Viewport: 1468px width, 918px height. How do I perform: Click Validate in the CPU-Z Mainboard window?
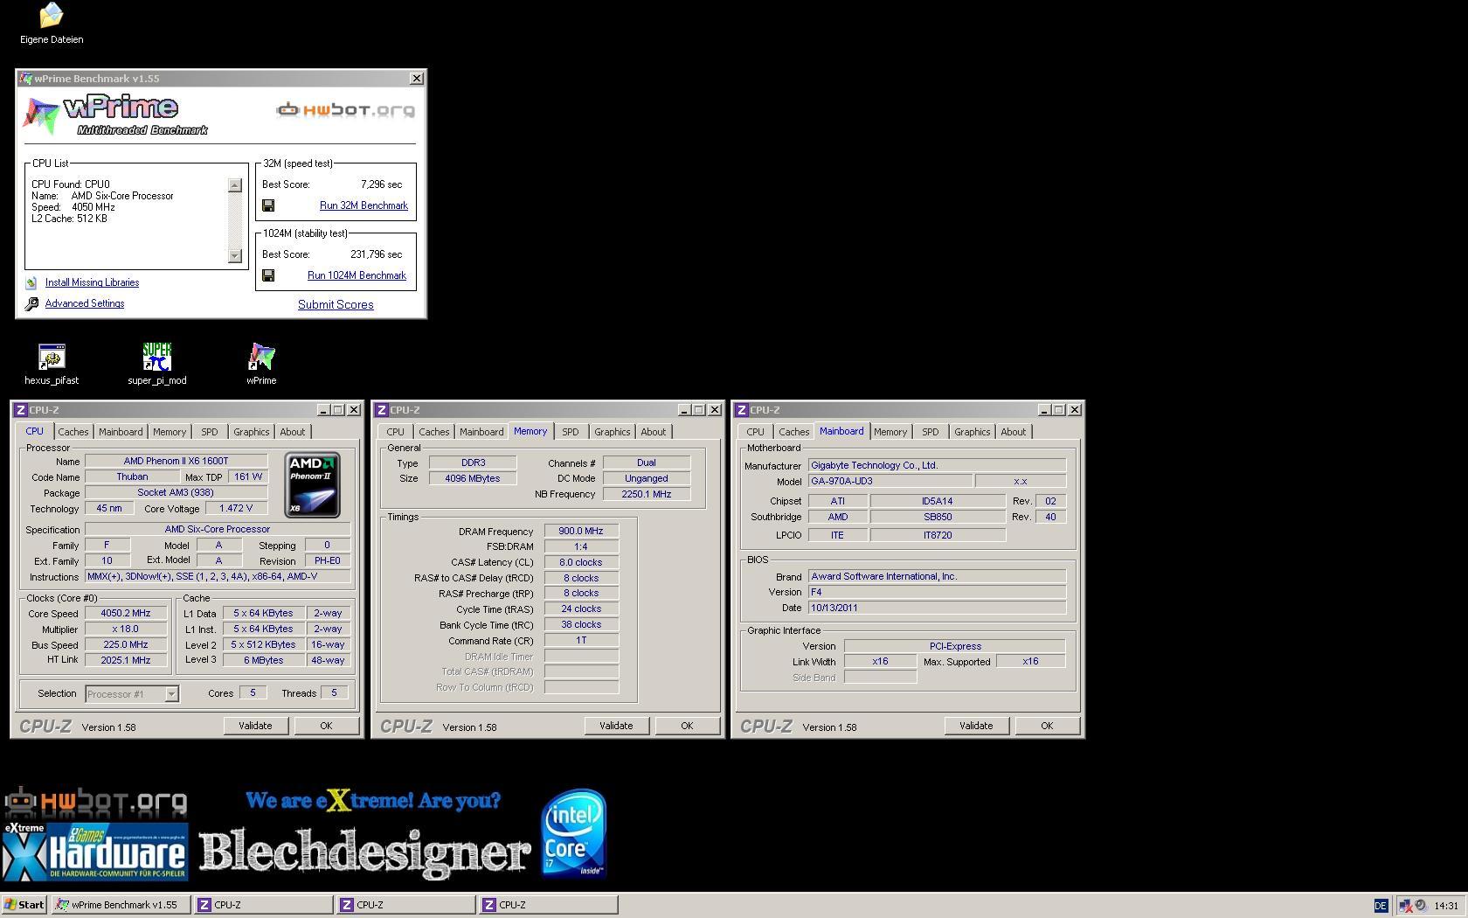[x=976, y=726]
